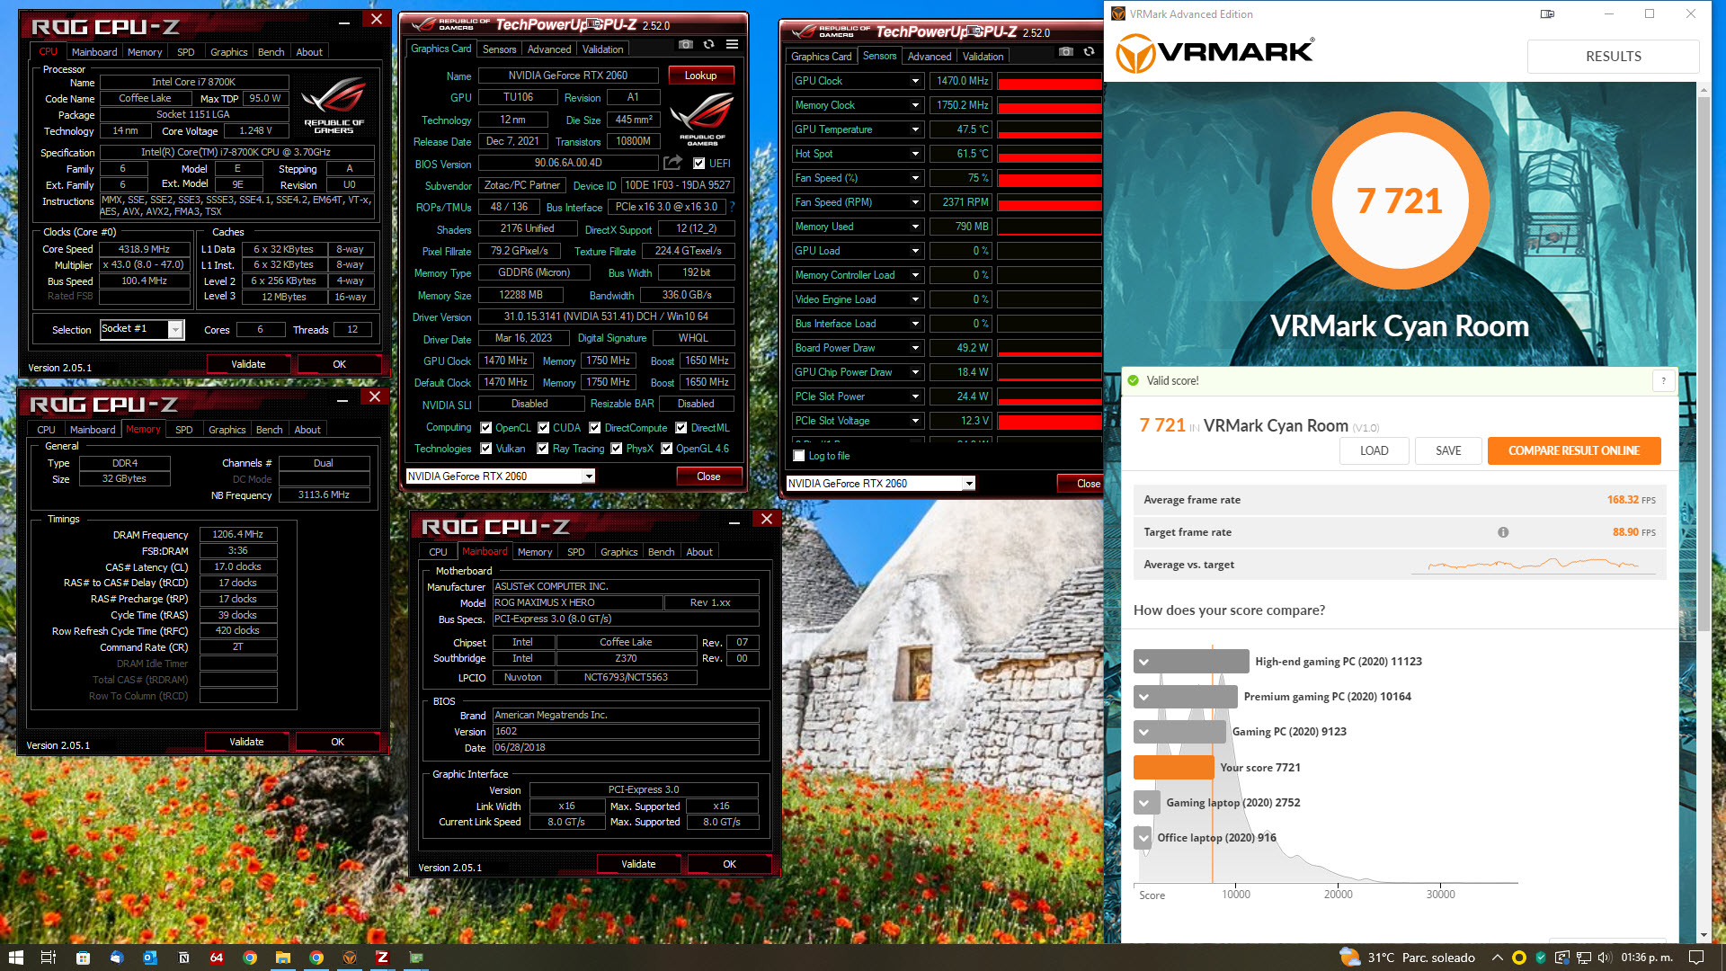Screen dimensions: 1726x971
Task: Switch to SPD tab in the Memory CPU-Z window
Action: coord(184,430)
